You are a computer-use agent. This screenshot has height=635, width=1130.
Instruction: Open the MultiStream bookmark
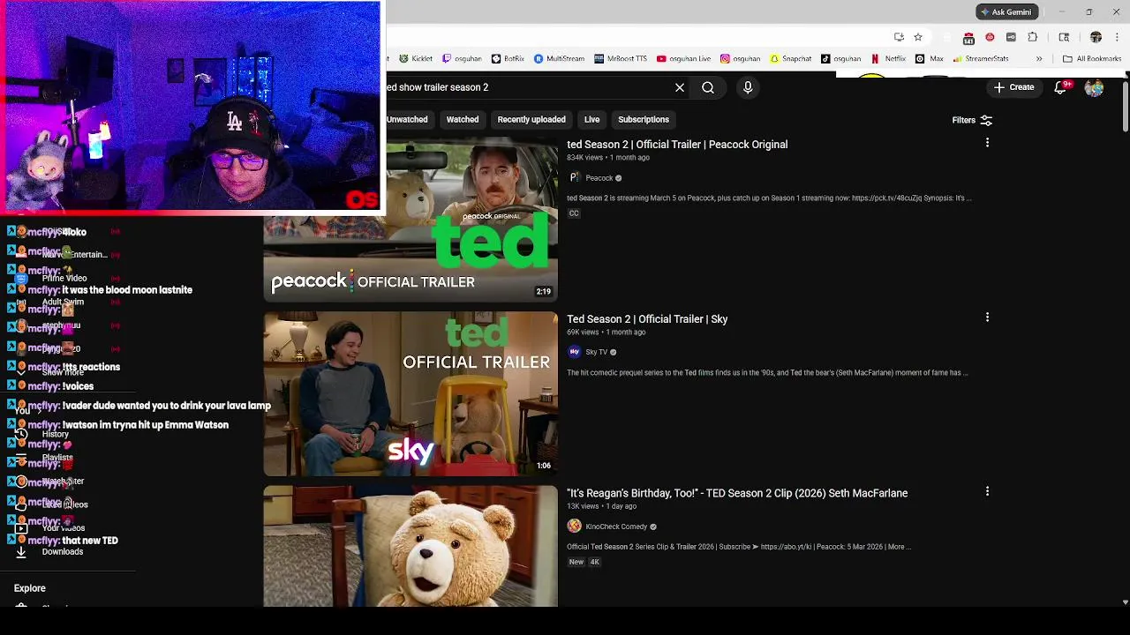pyautogui.click(x=559, y=59)
